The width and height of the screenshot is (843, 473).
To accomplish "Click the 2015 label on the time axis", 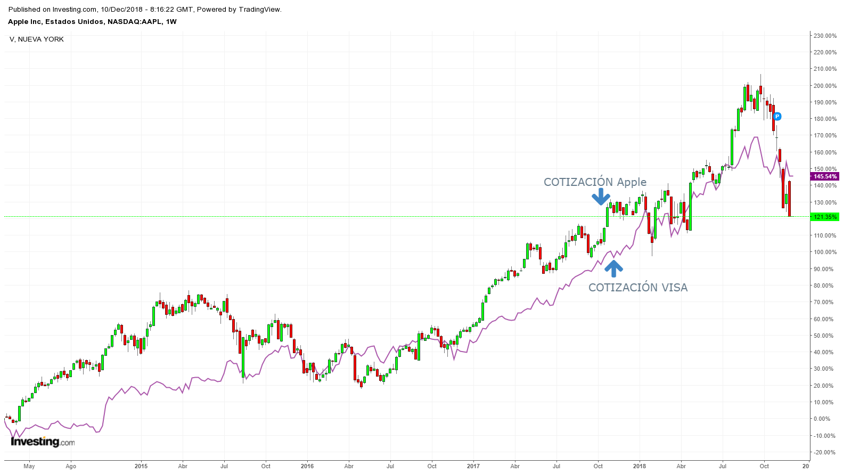I will (x=141, y=466).
